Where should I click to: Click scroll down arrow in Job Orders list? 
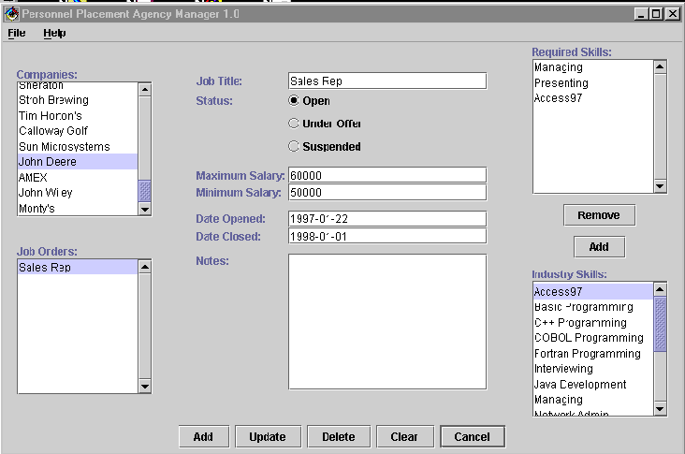(144, 386)
